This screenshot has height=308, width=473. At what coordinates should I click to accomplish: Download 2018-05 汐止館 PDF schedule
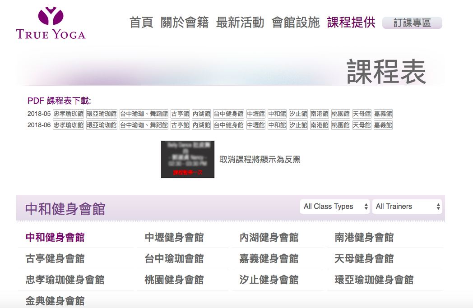pyautogui.click(x=298, y=114)
